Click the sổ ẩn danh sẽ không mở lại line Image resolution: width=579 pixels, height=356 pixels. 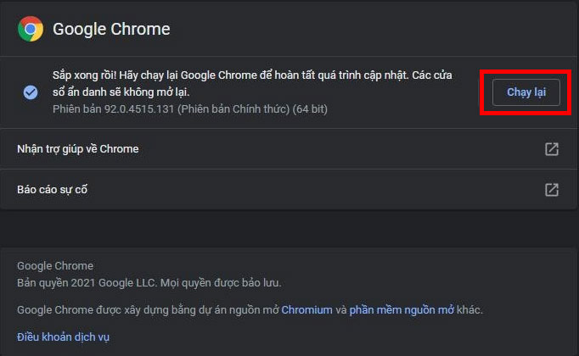click(121, 92)
